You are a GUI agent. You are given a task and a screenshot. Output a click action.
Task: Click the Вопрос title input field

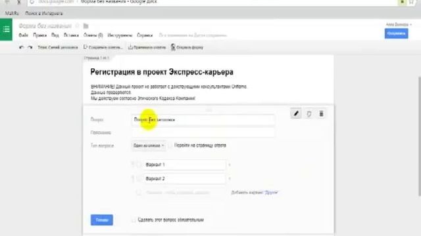click(x=203, y=120)
